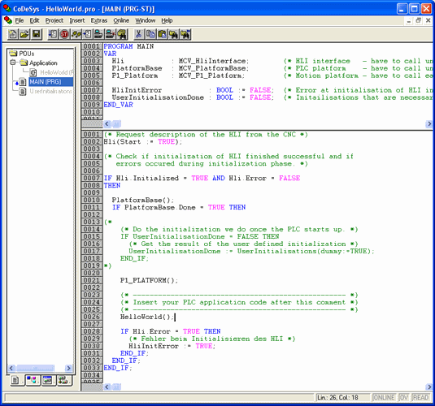Viewport: 435px width, 406px height.
Task: Save the project with the floppy icon
Action: 37,34
